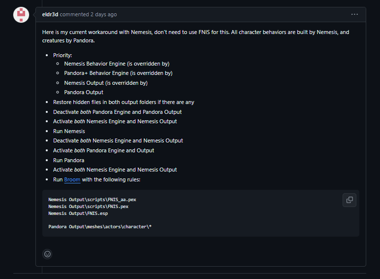380x279 pixels.
Task: Click the "2 days ago" timestamp link
Action: click(x=103, y=15)
